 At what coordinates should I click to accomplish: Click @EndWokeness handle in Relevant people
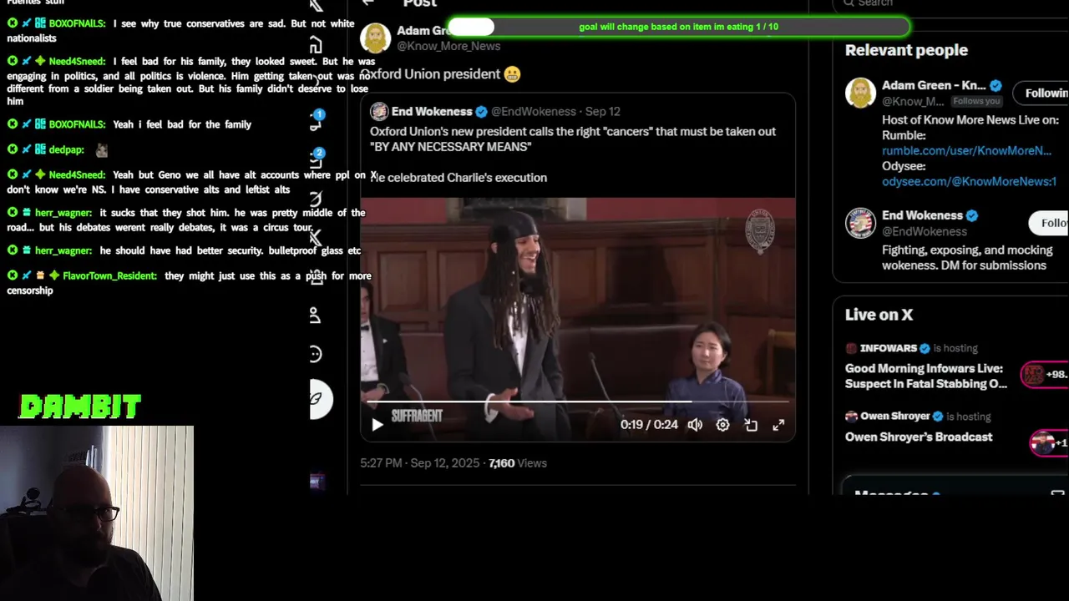point(925,231)
